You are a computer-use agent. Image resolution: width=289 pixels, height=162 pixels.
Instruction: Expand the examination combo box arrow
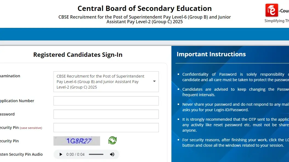[x=154, y=81]
